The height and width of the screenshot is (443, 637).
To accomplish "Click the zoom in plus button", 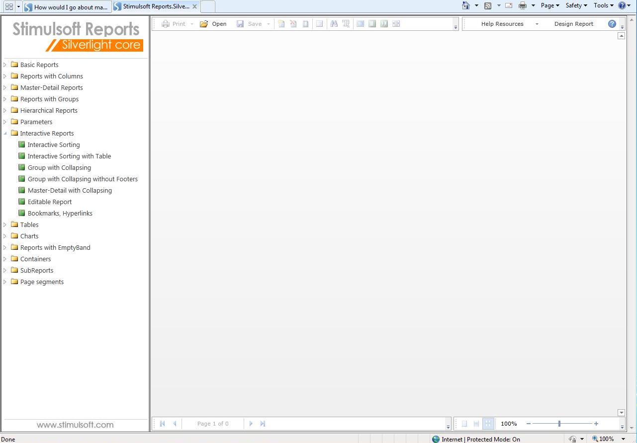I will pyautogui.click(x=596, y=424).
